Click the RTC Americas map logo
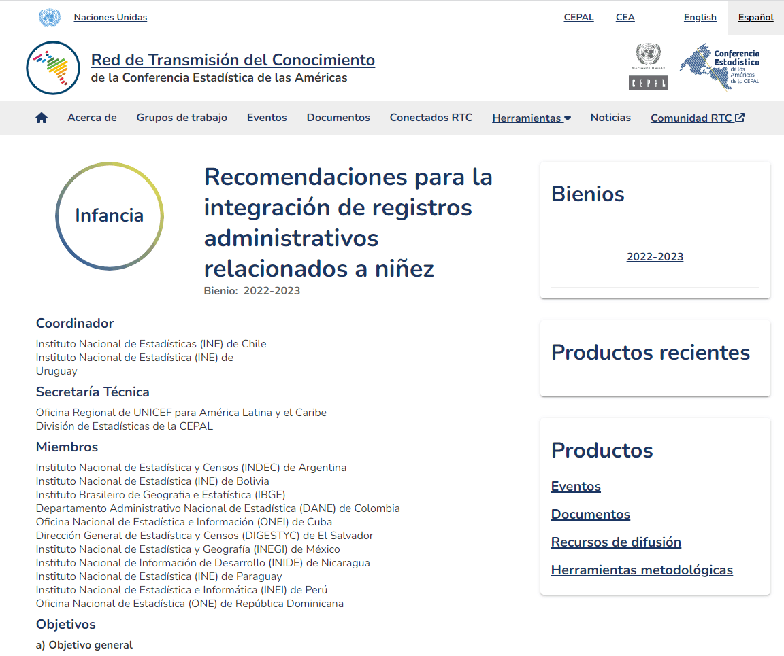 (53, 68)
